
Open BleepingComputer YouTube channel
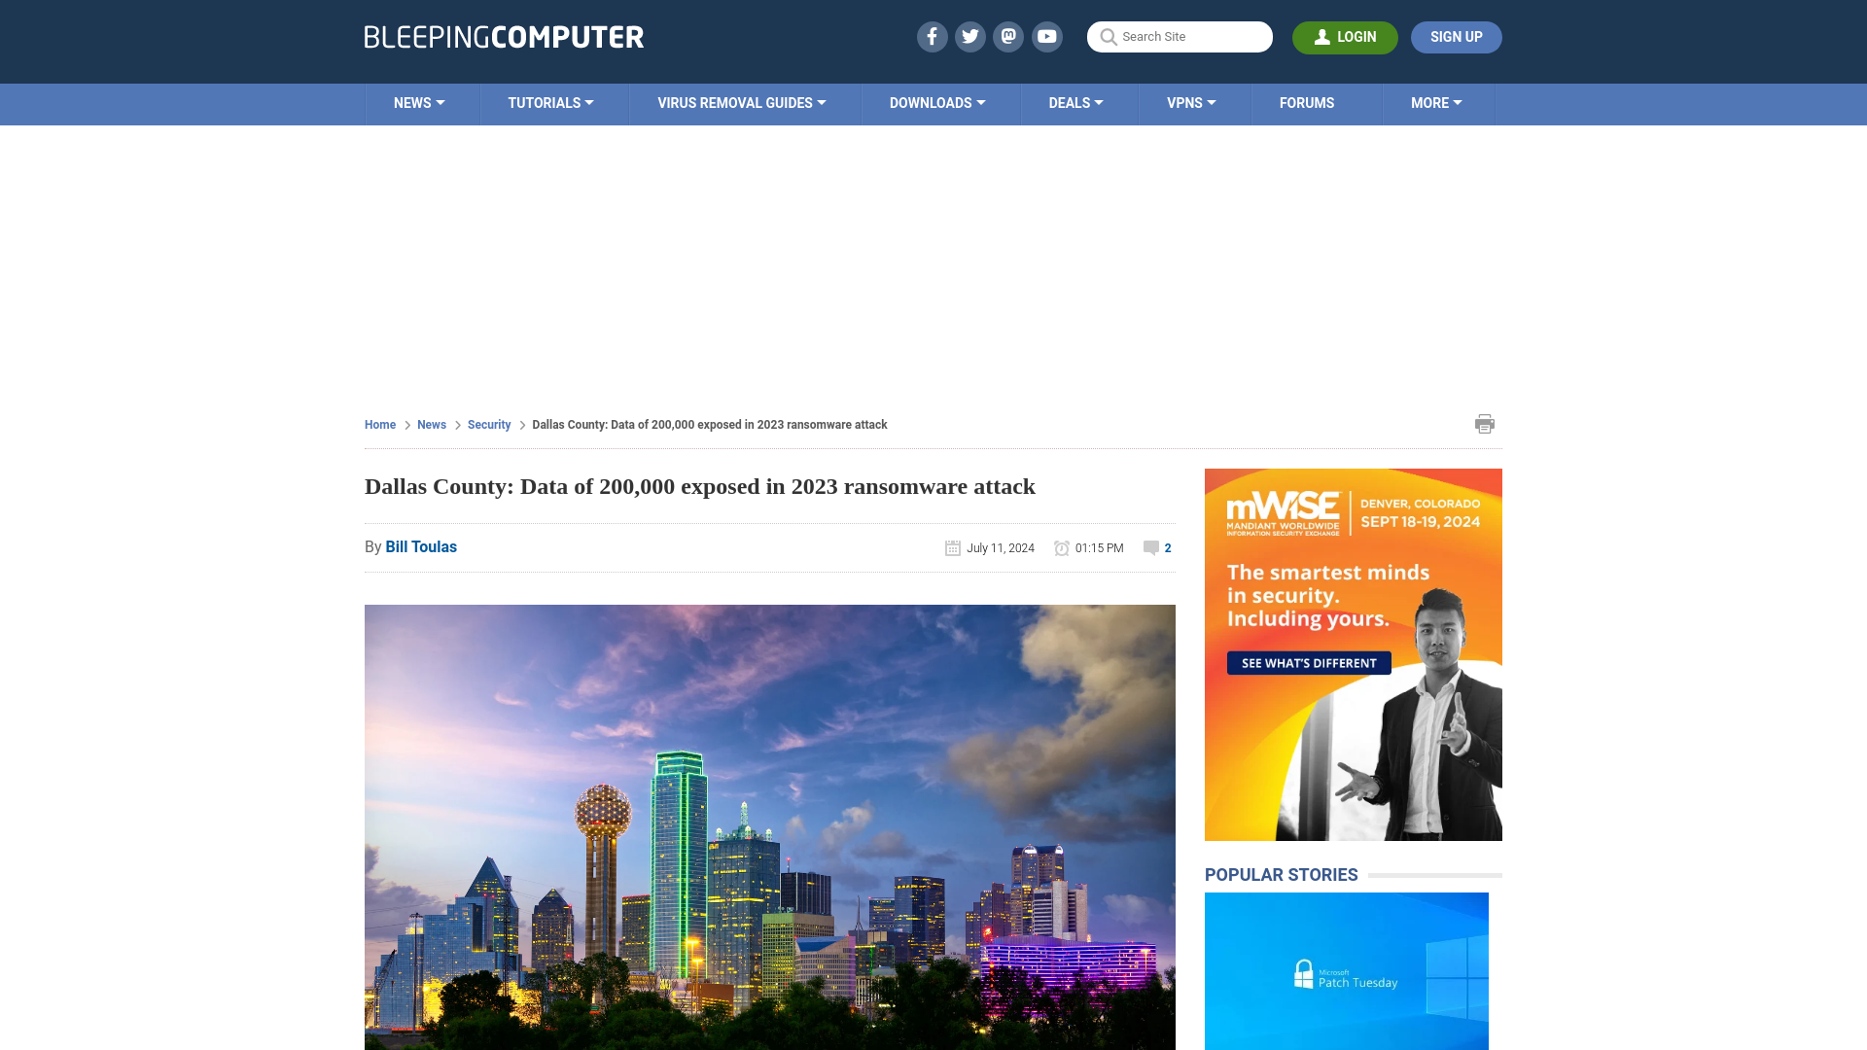1047,36
